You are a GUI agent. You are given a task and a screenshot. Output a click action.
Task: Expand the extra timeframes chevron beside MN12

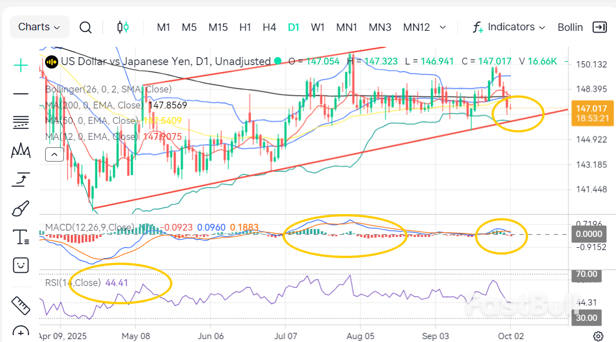click(x=443, y=27)
